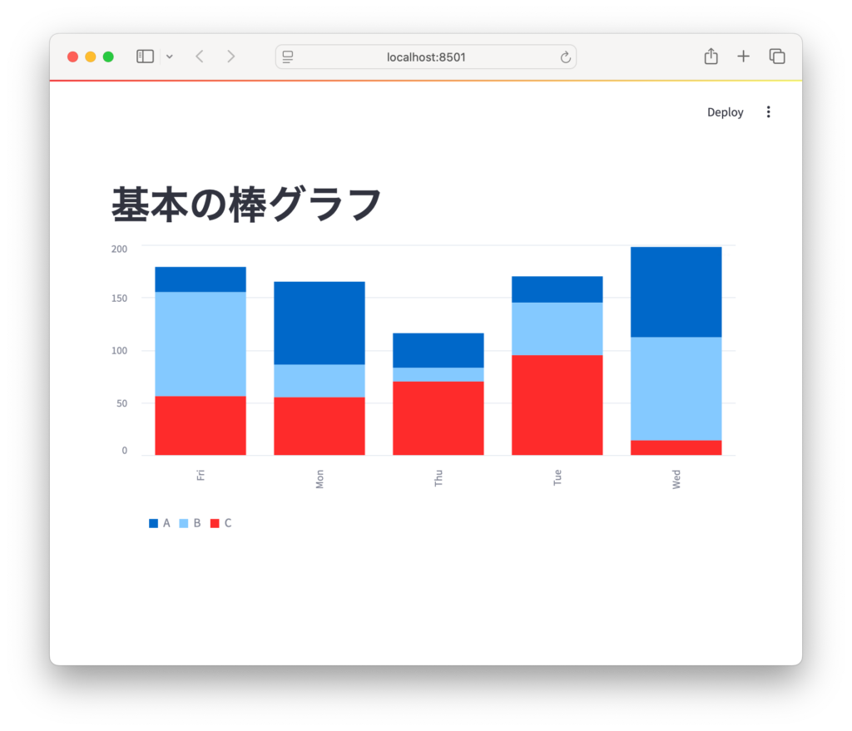This screenshot has height=731, width=852.
Task: Focus the localhost:8501 address field
Action: tap(426, 57)
